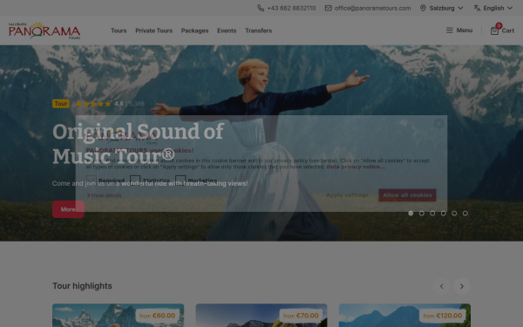The width and height of the screenshot is (523, 327).
Task: Click the office@panoramatours.com email link
Action: click(x=372, y=8)
